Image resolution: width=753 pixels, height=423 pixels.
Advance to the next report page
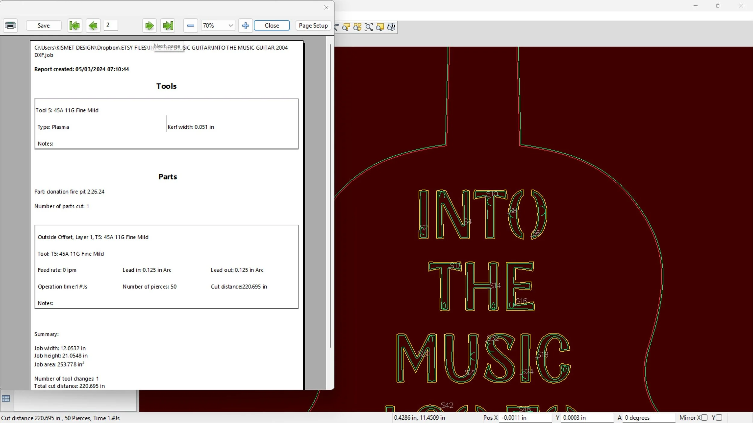[149, 26]
